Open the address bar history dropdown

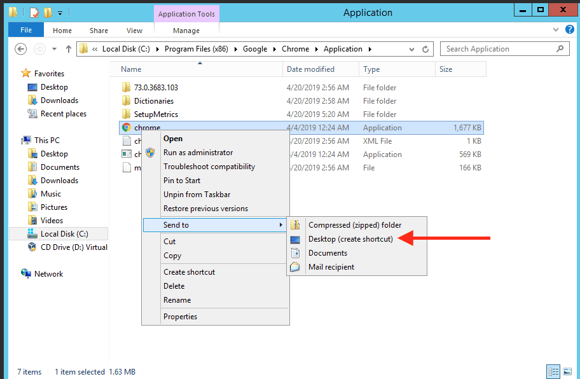[x=414, y=49]
